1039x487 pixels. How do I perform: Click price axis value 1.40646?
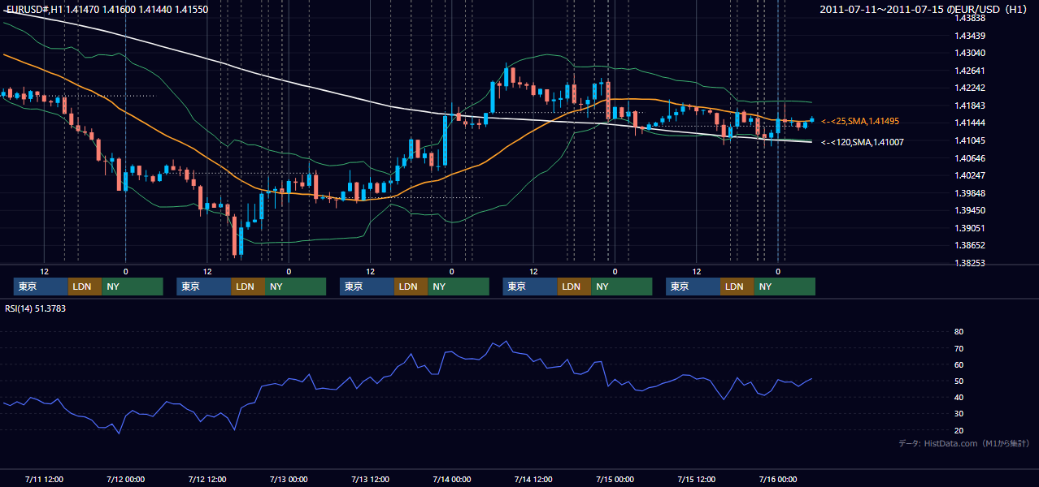[x=969, y=158]
